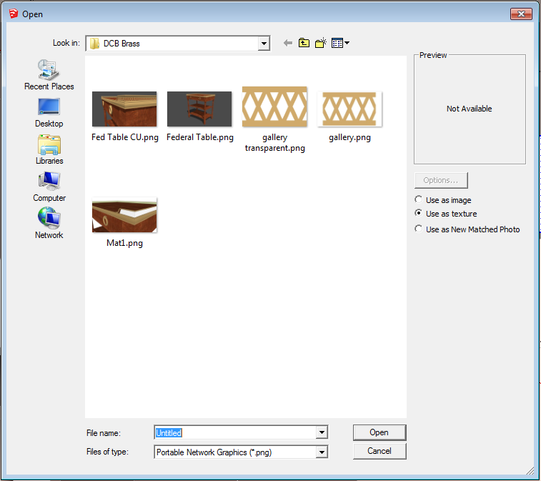Expand the Files of type dropdown
The height and width of the screenshot is (481, 541).
point(322,452)
